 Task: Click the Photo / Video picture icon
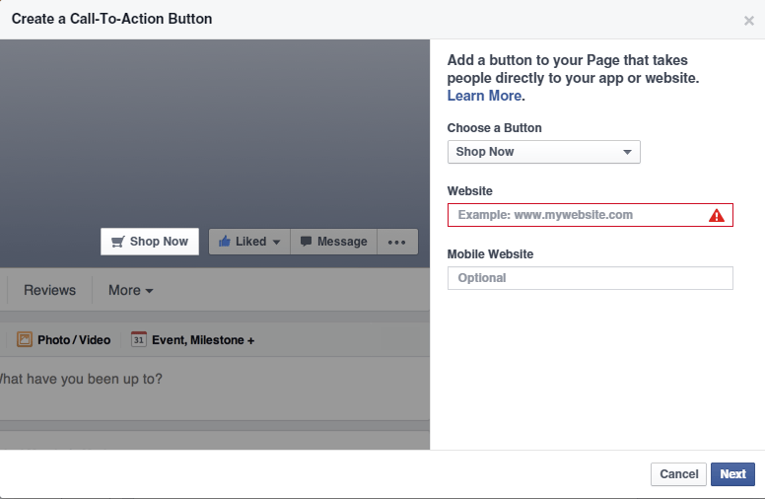25,340
